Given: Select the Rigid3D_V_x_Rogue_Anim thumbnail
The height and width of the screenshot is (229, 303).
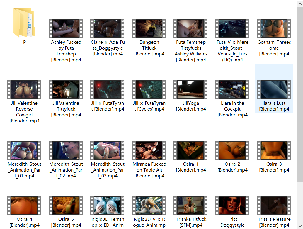Looking at the screenshot, I should tap(149, 206).
